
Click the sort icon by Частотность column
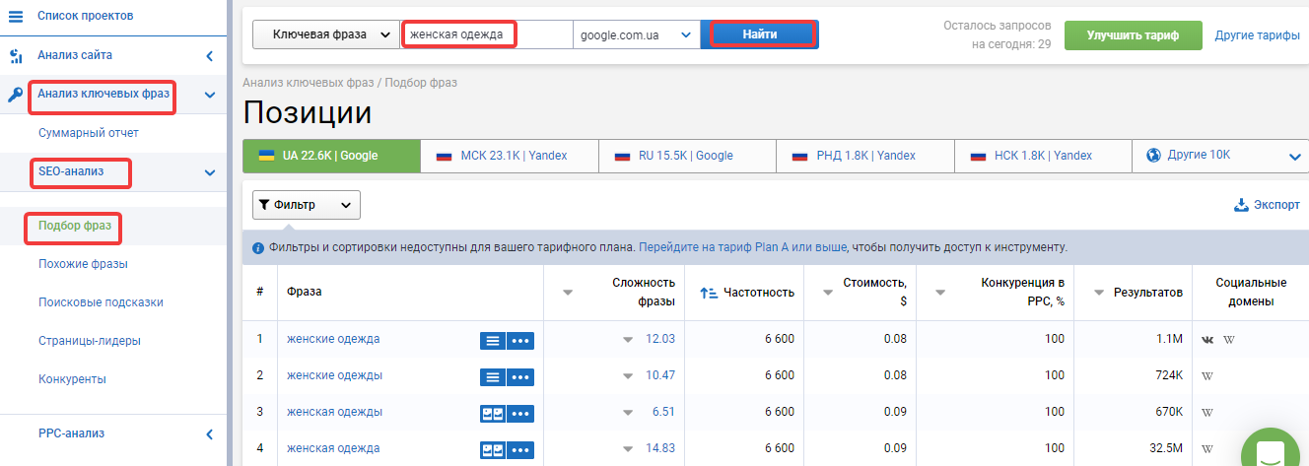point(708,293)
